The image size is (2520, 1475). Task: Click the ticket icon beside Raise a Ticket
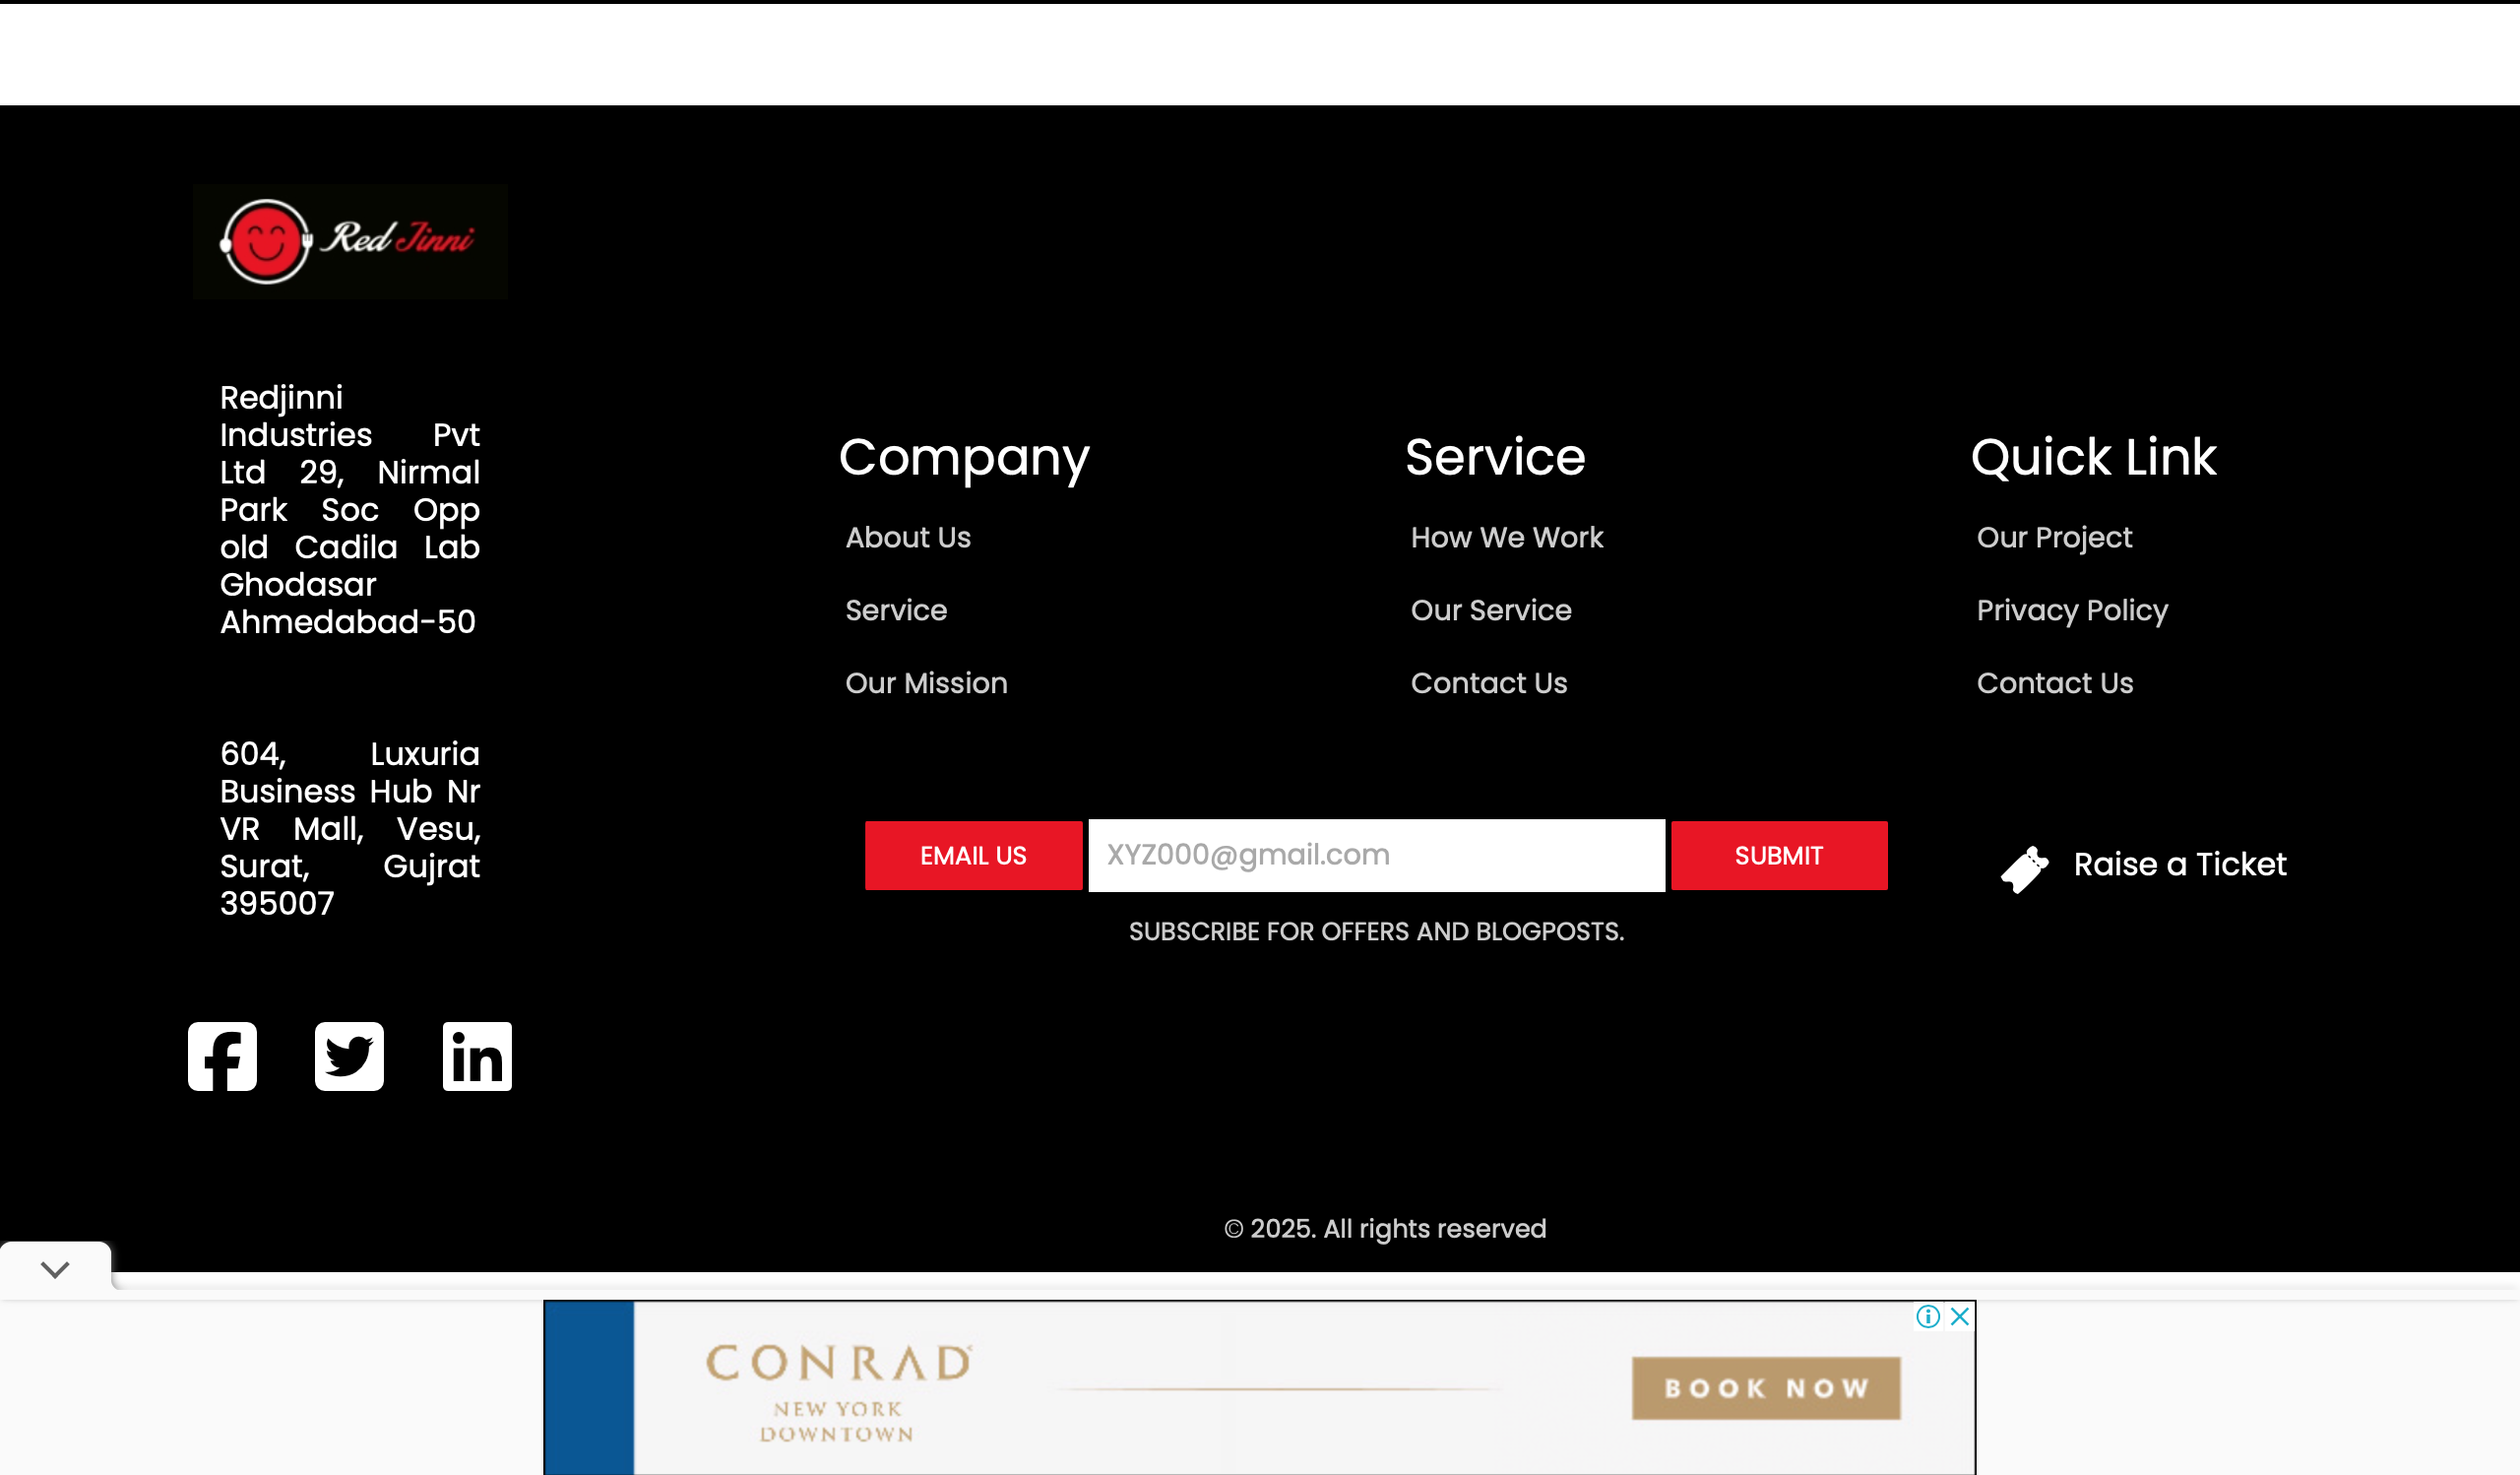click(2024, 868)
